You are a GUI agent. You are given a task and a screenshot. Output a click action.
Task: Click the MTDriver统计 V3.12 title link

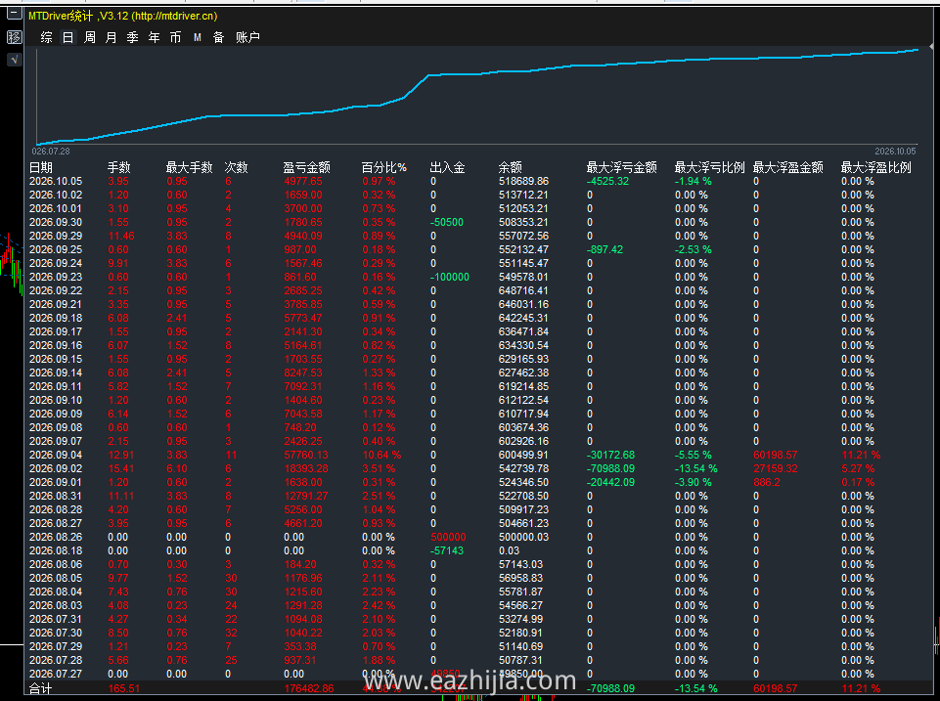pyautogui.click(x=123, y=17)
